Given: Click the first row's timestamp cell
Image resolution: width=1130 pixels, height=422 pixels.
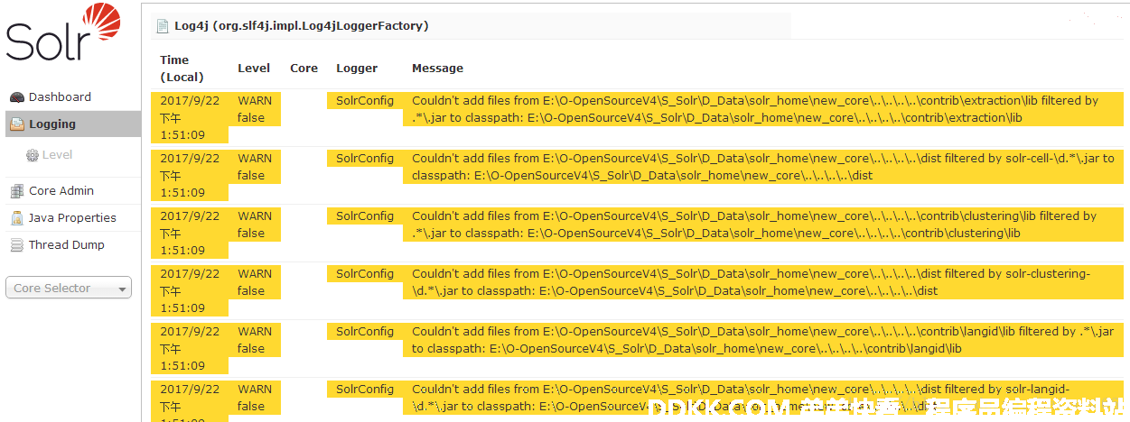Looking at the screenshot, I should tap(190, 117).
